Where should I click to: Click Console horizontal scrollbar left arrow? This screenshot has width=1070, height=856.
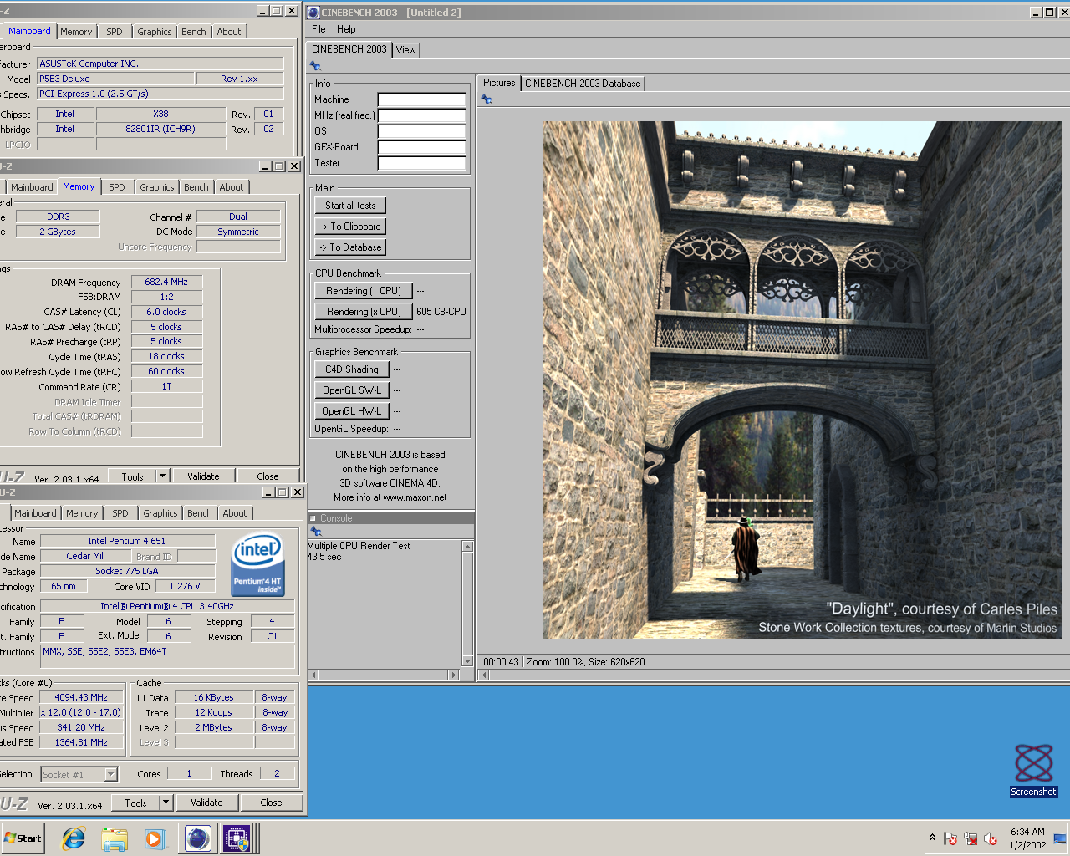(x=314, y=675)
